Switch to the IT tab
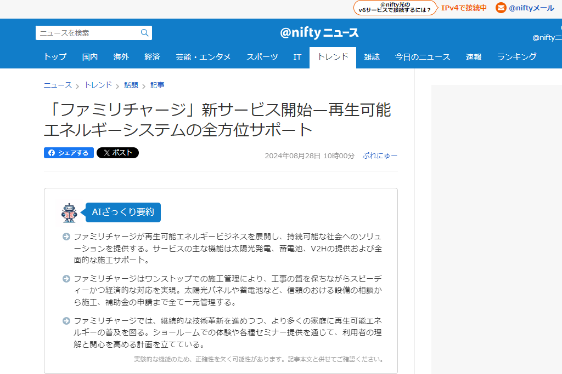Image resolution: width=562 pixels, height=374 pixels. 297,57
